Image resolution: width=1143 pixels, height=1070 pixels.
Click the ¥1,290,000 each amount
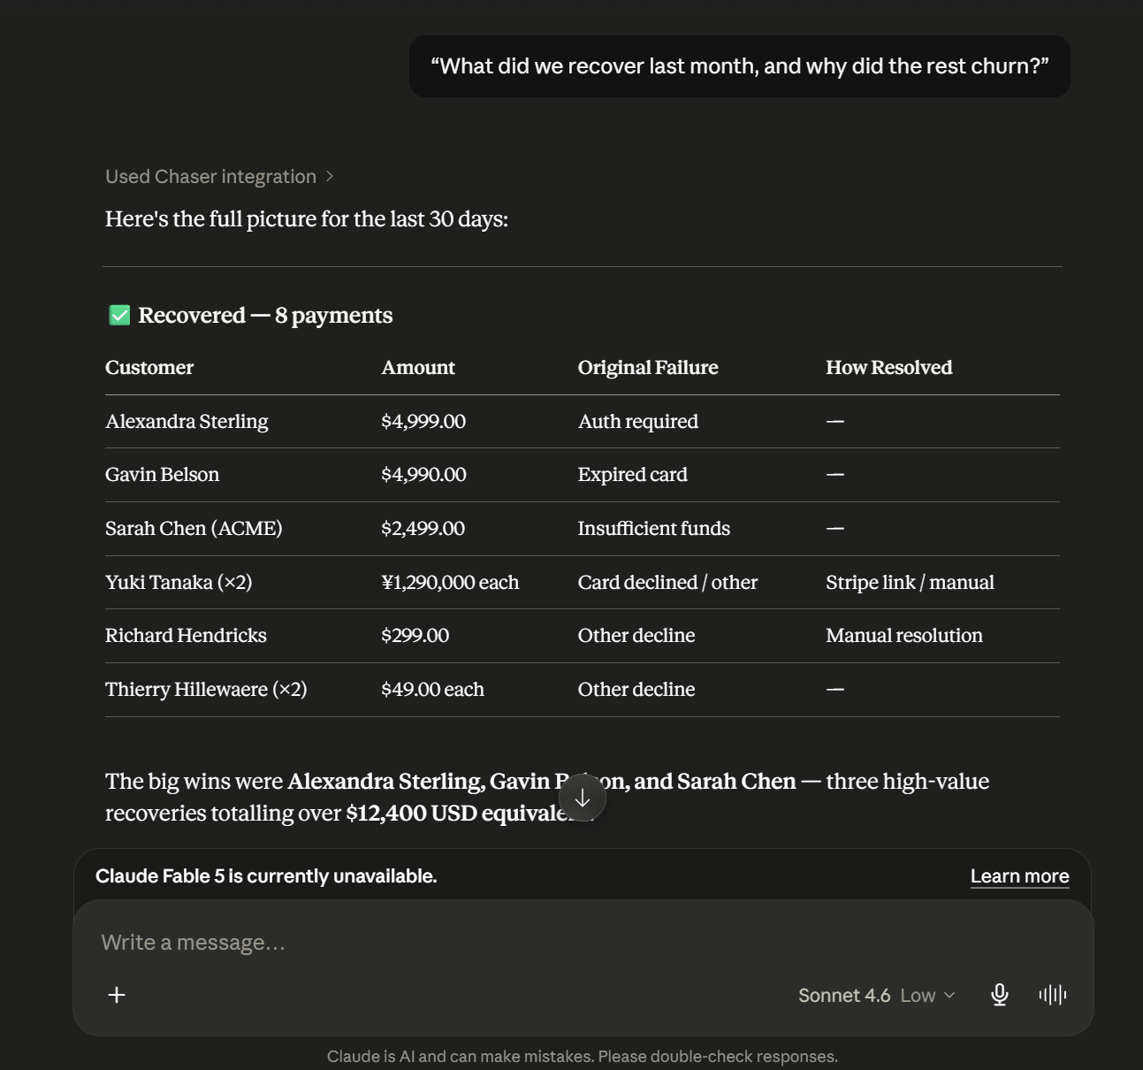pyautogui.click(x=450, y=583)
